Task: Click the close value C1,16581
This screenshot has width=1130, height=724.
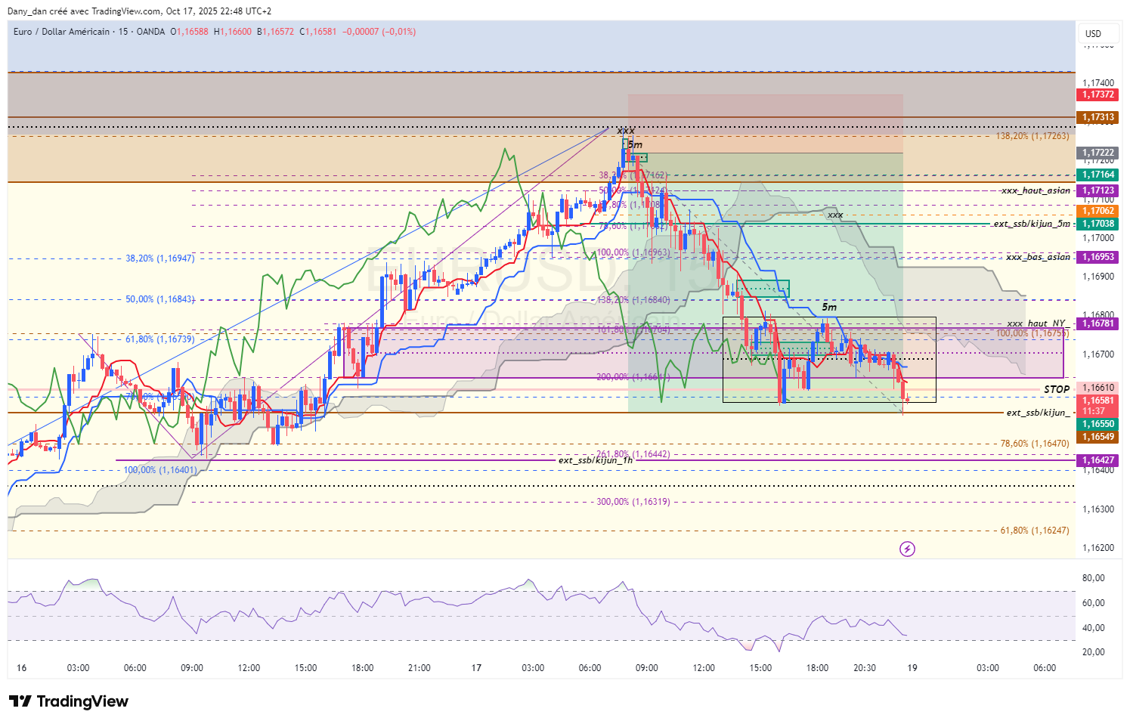Action: (x=318, y=32)
